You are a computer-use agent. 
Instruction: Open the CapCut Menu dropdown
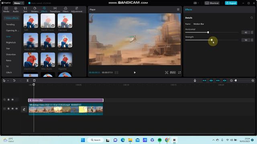pos(18,3)
